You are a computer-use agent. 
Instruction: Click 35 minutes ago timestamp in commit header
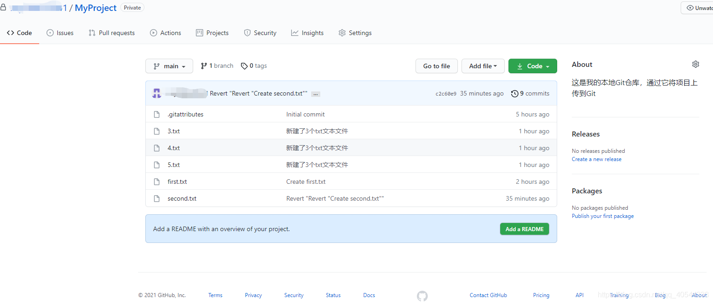[x=482, y=93]
